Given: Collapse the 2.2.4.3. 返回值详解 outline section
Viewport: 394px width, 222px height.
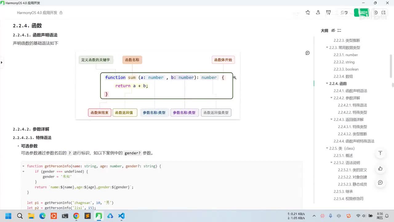Looking at the screenshot, I should [331, 120].
